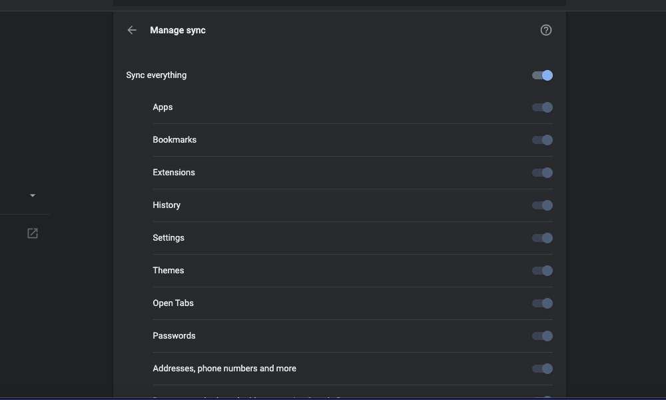Toggle the History sync switch
This screenshot has height=400, width=666.
(542, 205)
